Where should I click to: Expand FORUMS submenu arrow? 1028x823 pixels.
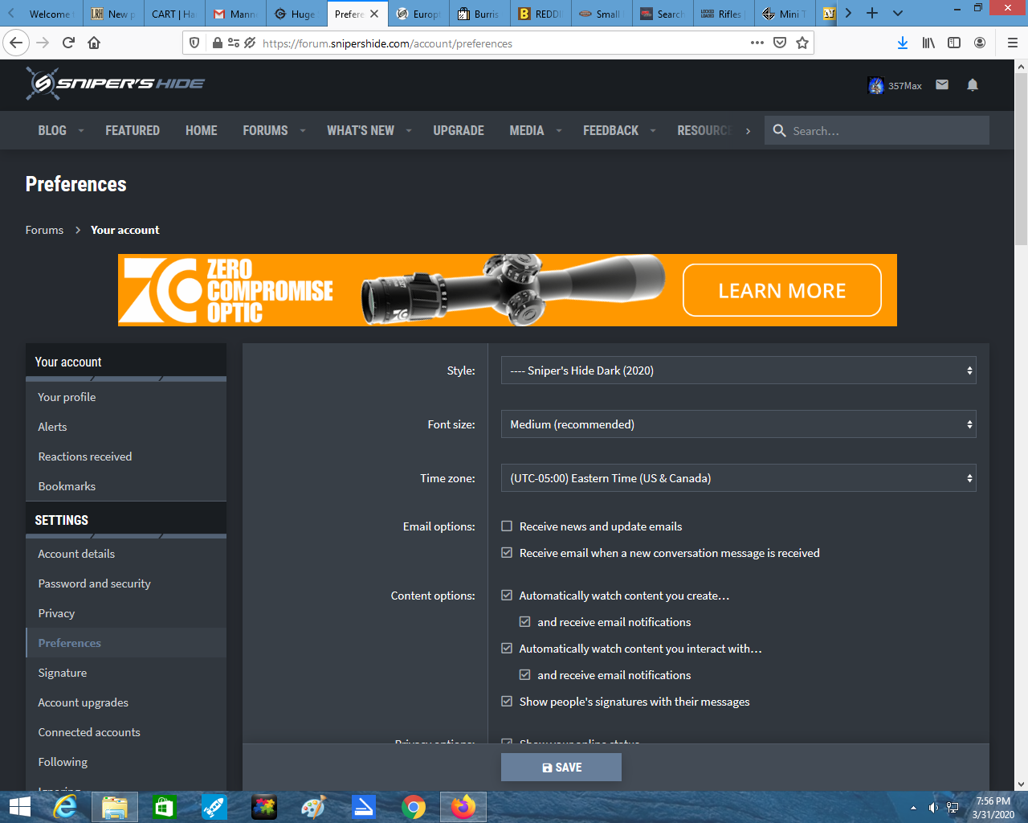click(x=303, y=131)
